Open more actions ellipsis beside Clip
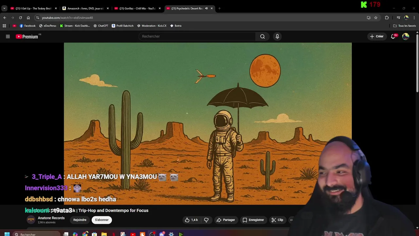 coord(291,220)
